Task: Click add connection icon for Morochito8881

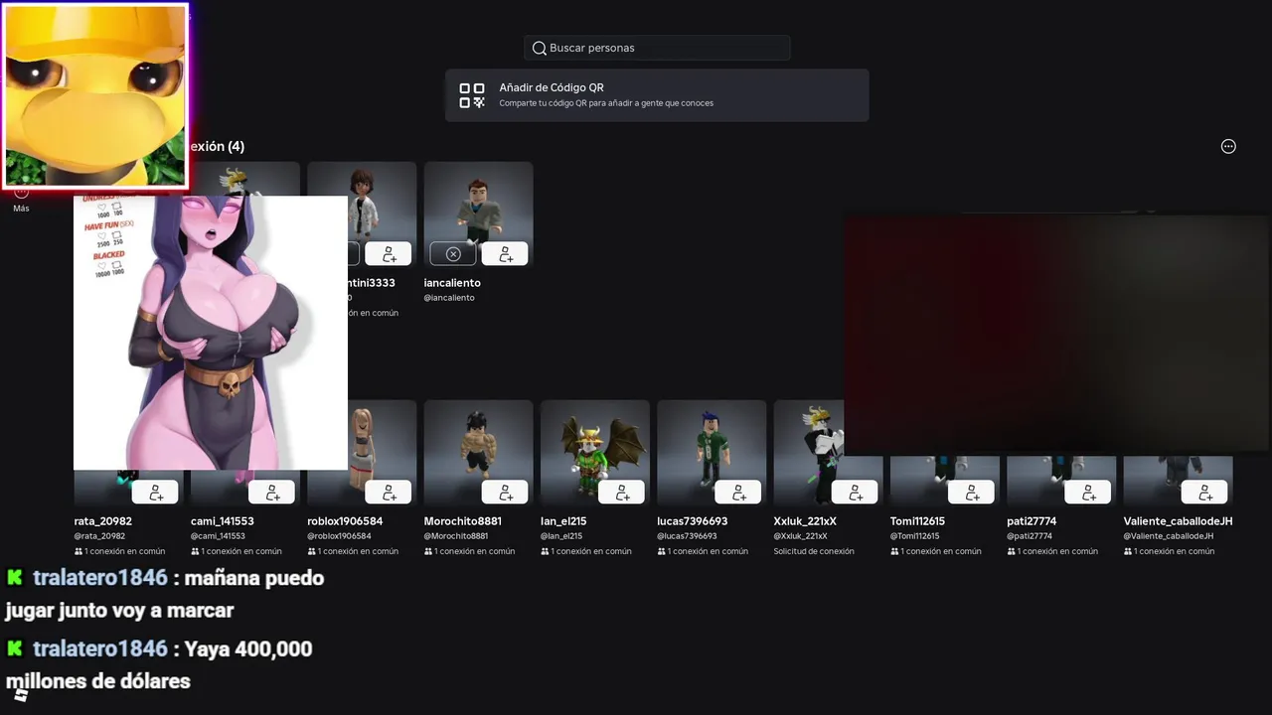Action: tap(505, 493)
